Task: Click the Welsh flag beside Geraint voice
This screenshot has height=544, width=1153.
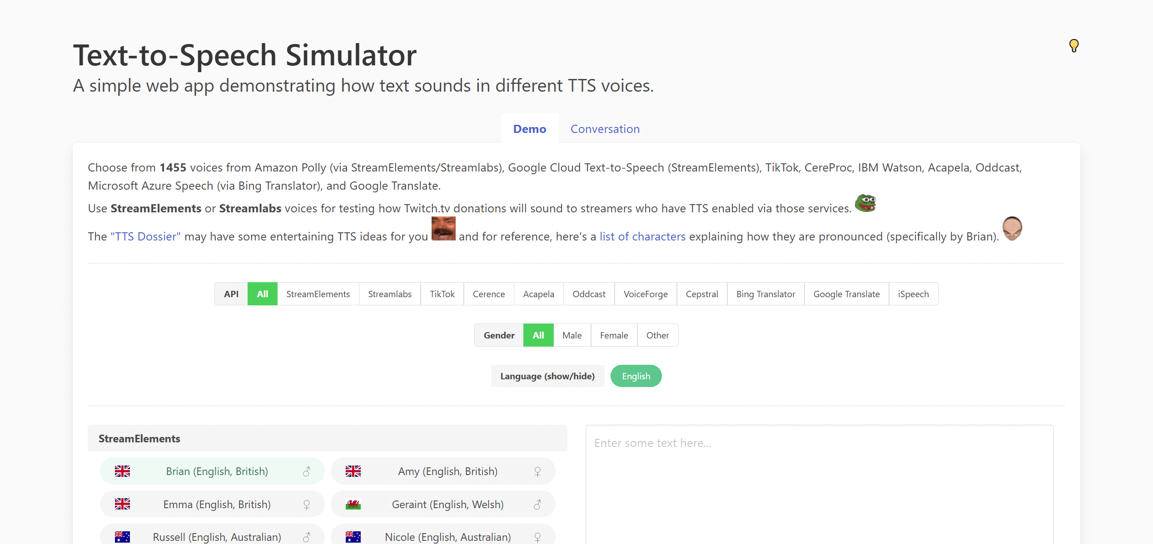Action: (353, 505)
